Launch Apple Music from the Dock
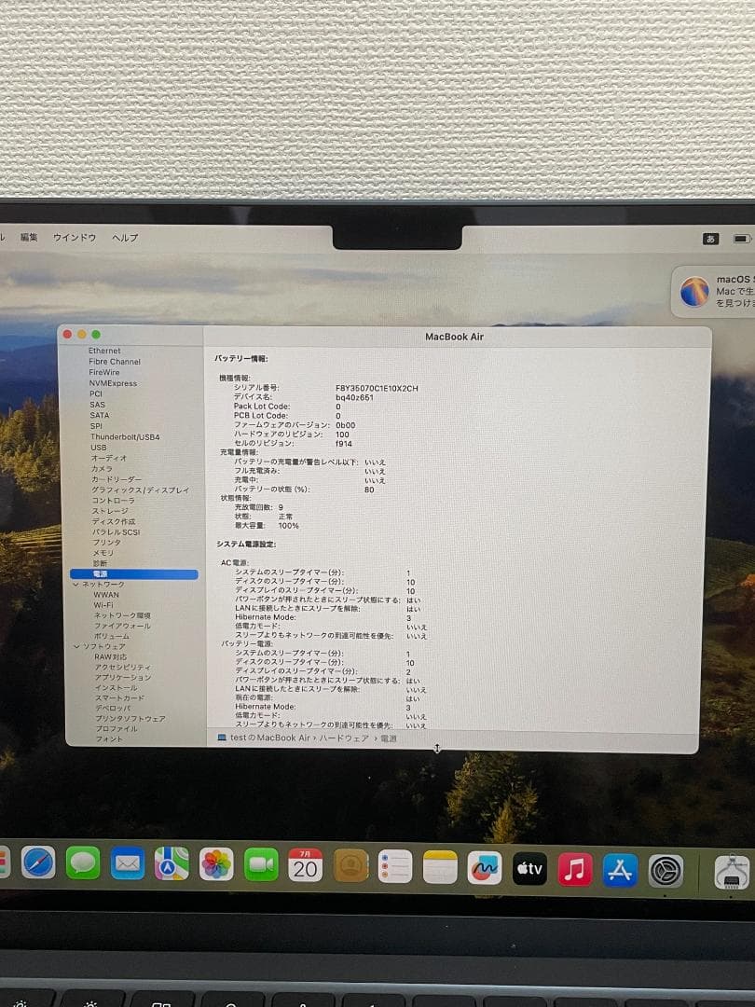Screen dimensions: 755x1007 click(575, 868)
